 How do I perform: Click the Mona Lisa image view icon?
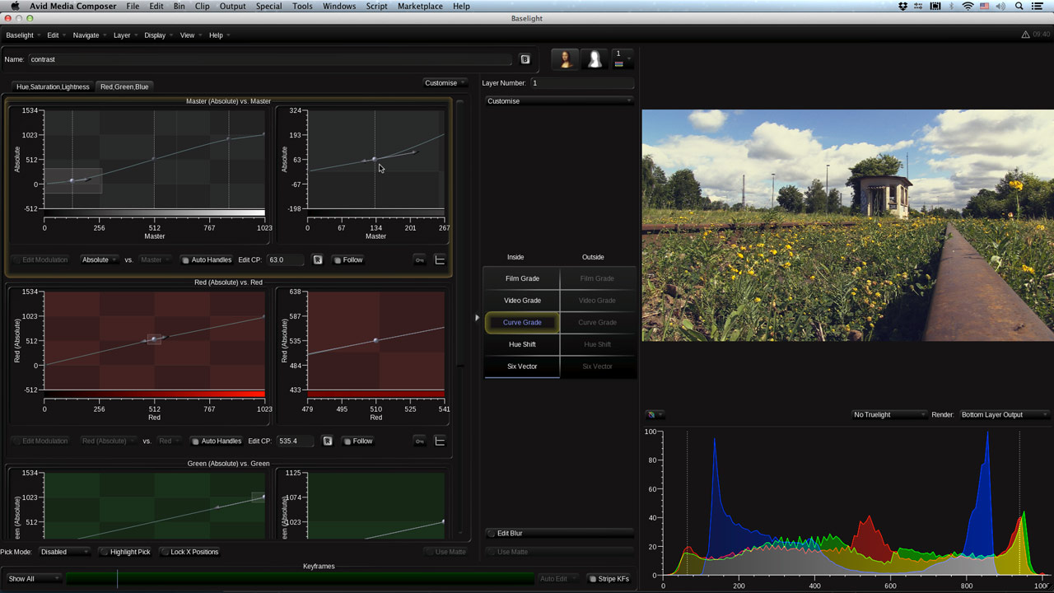pos(565,58)
